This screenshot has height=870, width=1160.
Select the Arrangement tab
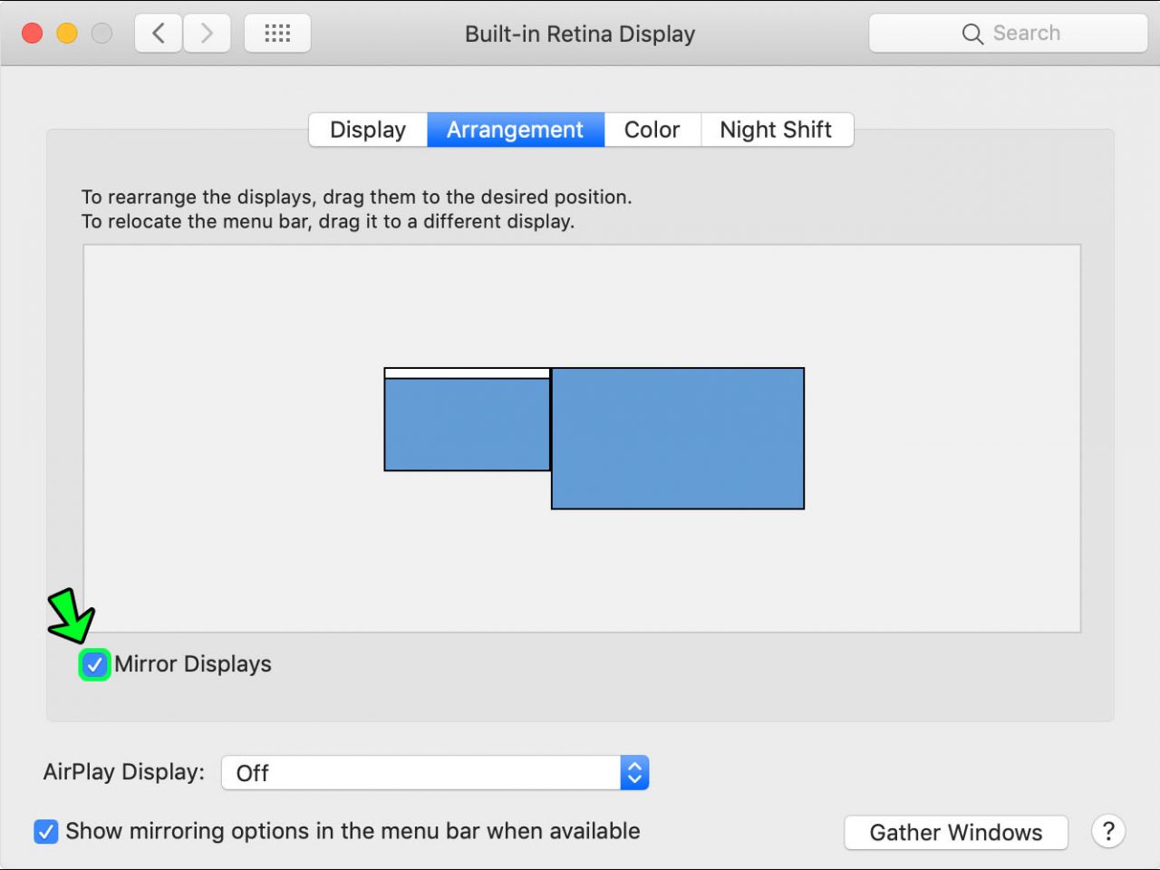click(515, 130)
